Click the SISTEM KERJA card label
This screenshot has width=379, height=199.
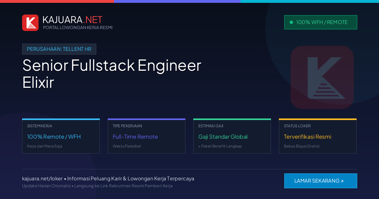pyautogui.click(x=39, y=126)
